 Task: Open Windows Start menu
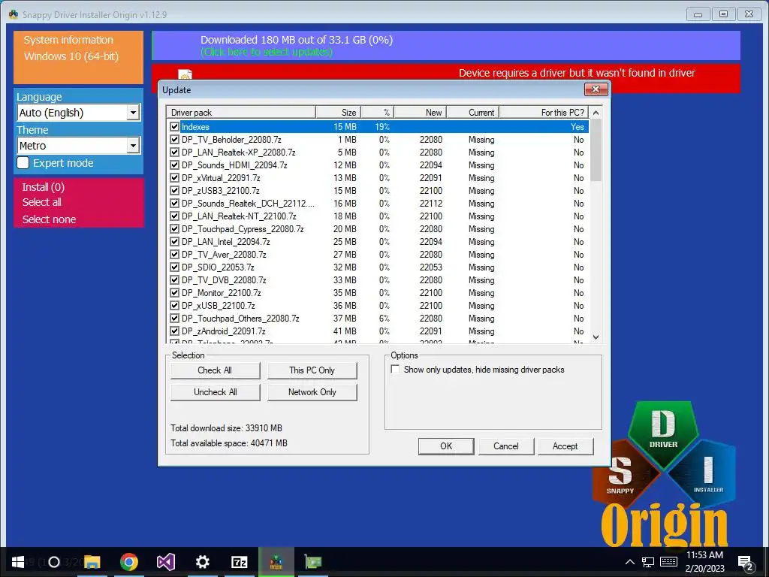tap(18, 562)
